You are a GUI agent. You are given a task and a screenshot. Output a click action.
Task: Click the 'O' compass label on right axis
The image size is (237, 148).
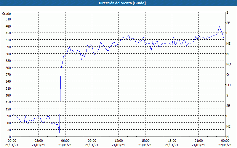click(x=228, y=75)
